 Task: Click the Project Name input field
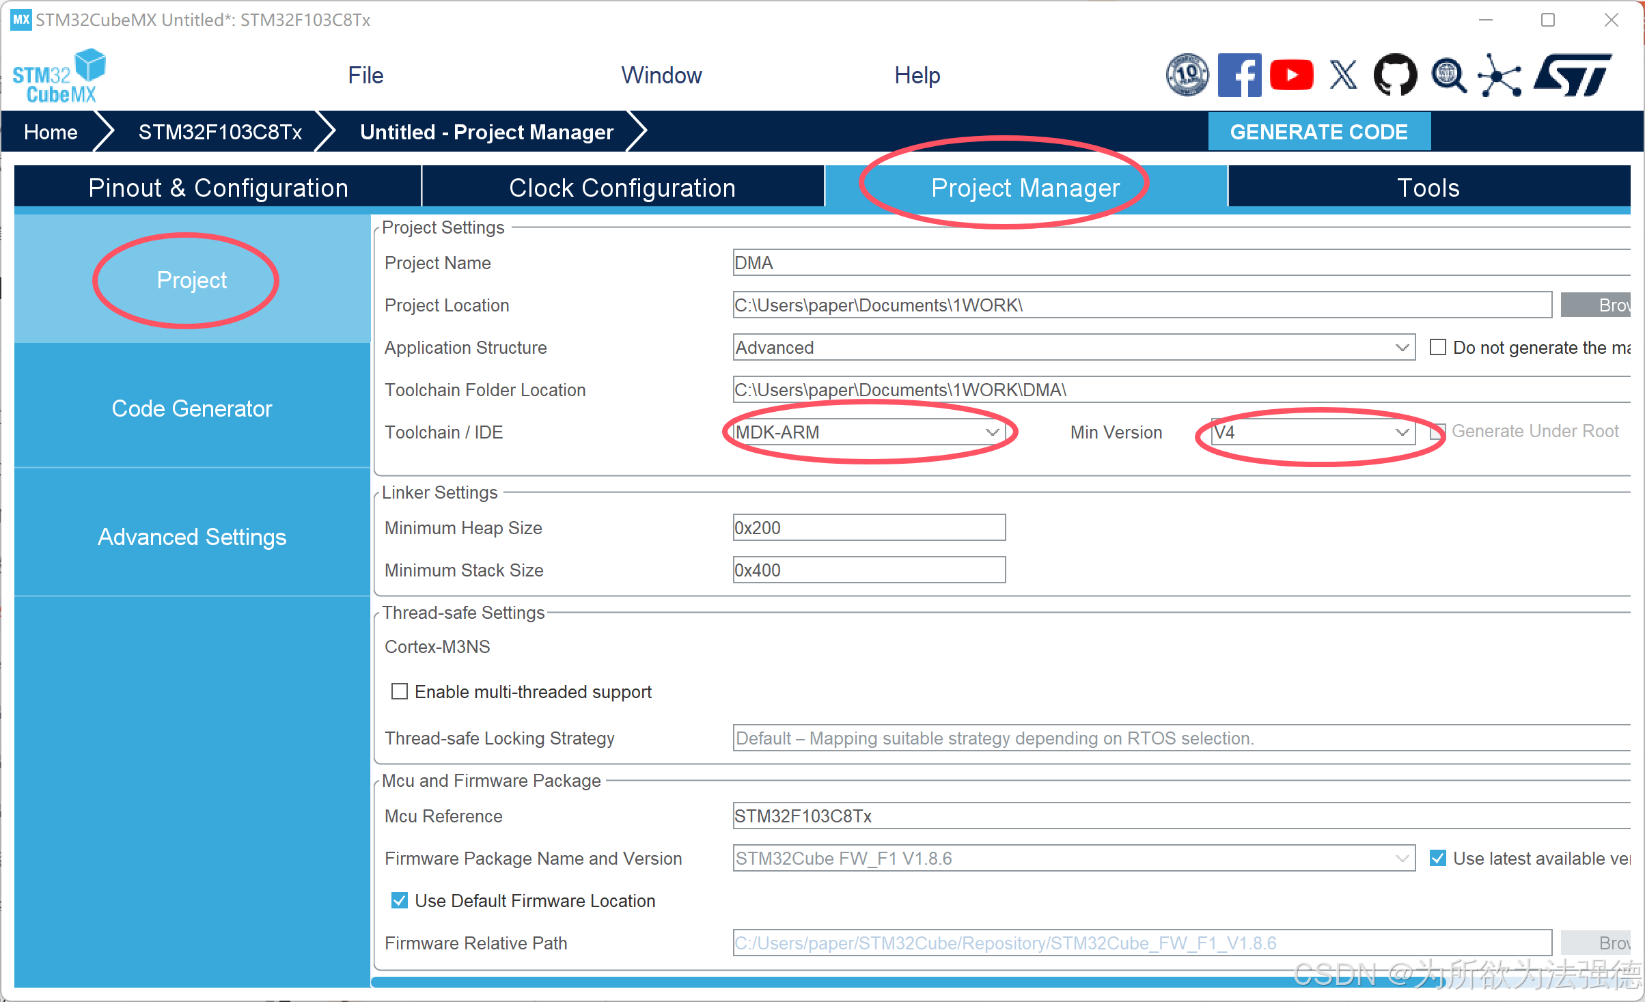pyautogui.click(x=1161, y=263)
